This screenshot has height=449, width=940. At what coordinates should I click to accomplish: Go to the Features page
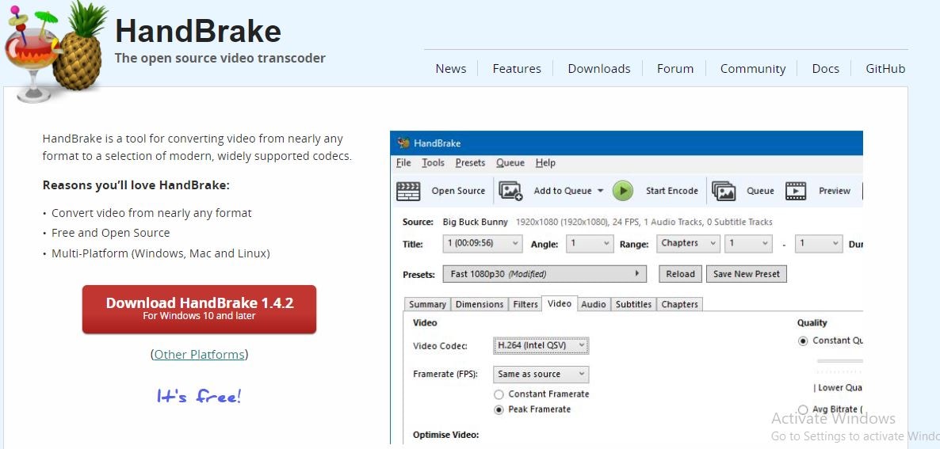coord(517,69)
